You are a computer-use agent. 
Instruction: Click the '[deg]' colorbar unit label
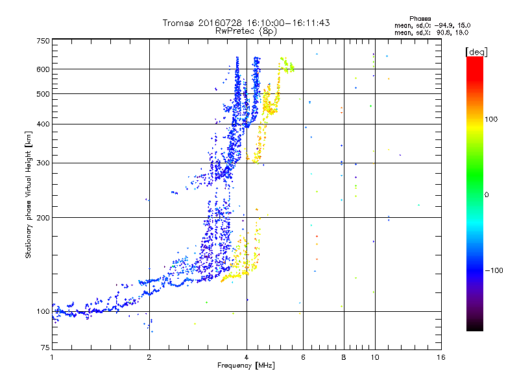click(476, 52)
